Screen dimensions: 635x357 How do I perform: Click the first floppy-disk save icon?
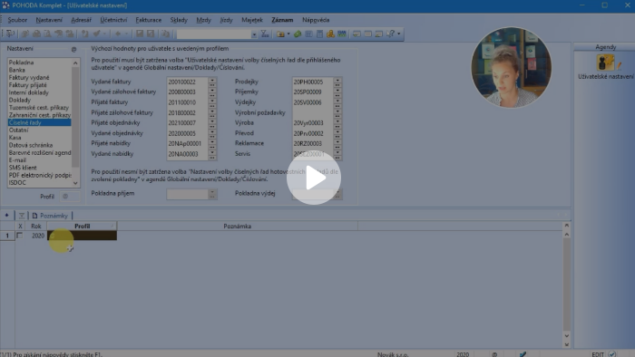tap(140, 34)
